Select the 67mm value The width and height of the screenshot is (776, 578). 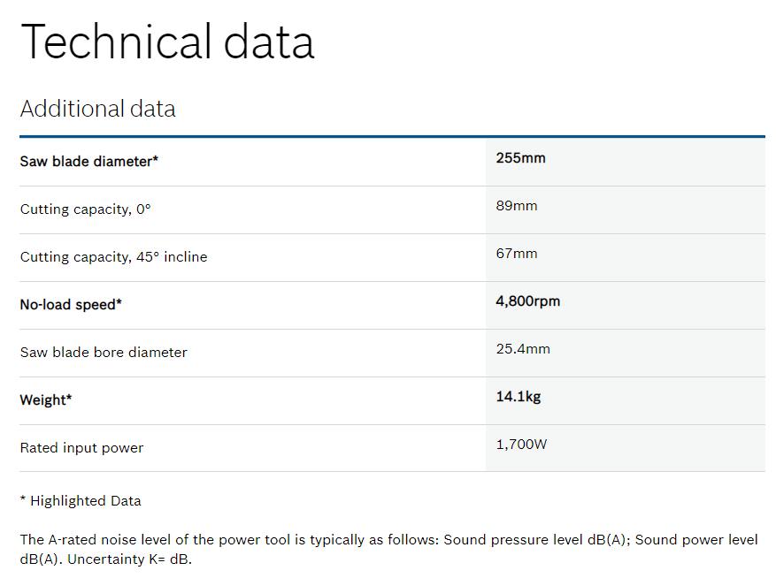coord(517,254)
